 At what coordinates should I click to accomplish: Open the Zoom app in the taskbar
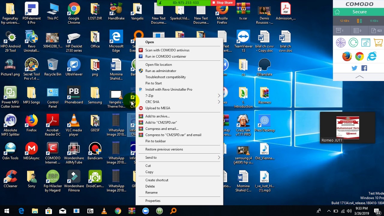pos(146,211)
